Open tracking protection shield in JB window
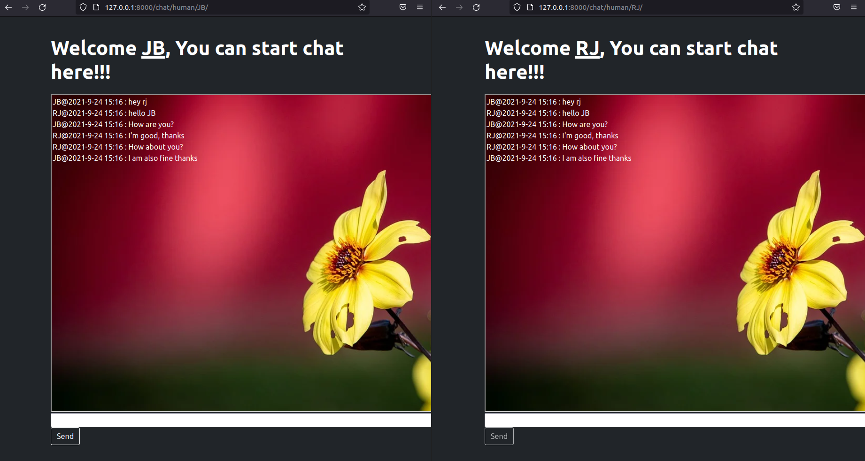 point(83,8)
